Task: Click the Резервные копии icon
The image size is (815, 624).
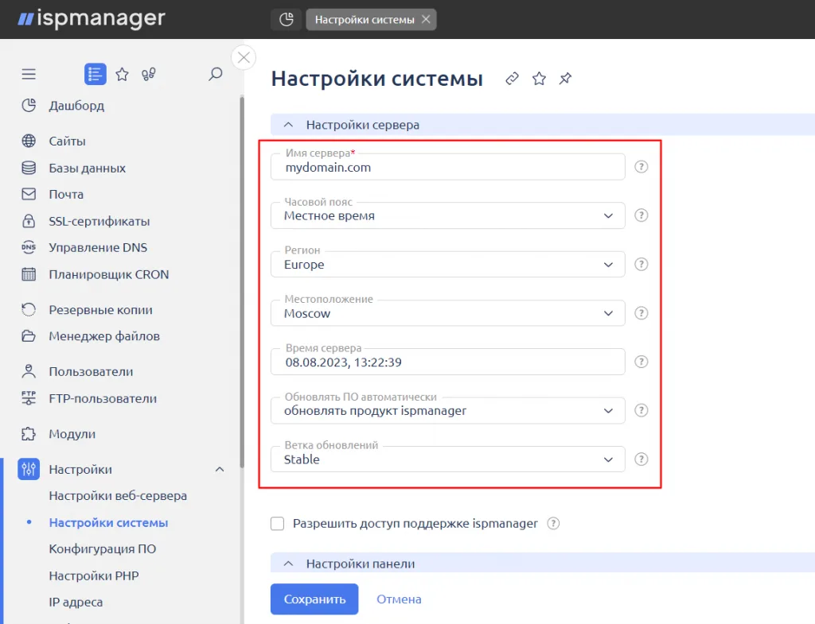Action: [x=29, y=310]
